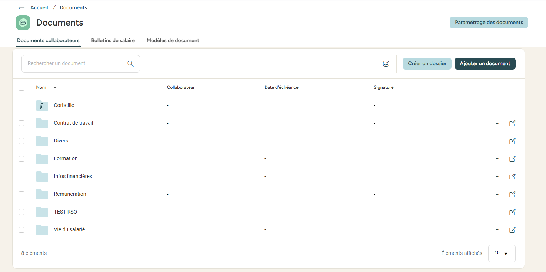Check the box for Infos financières
The width and height of the screenshot is (546, 272).
[21, 177]
